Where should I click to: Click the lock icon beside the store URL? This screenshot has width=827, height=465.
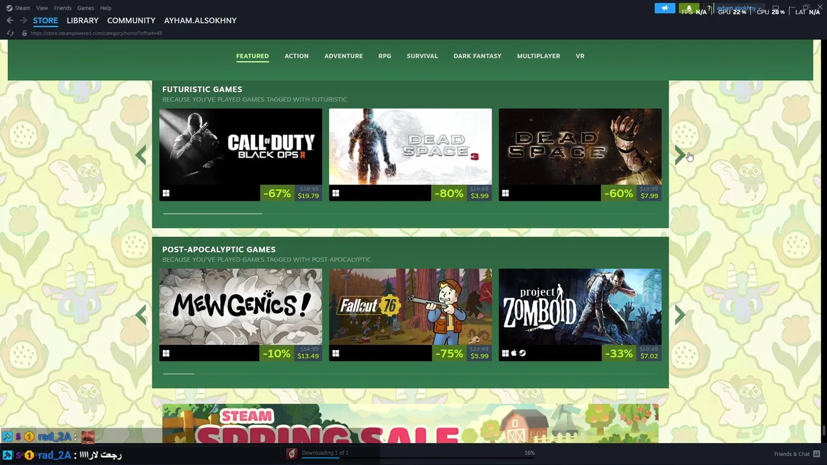[24, 33]
